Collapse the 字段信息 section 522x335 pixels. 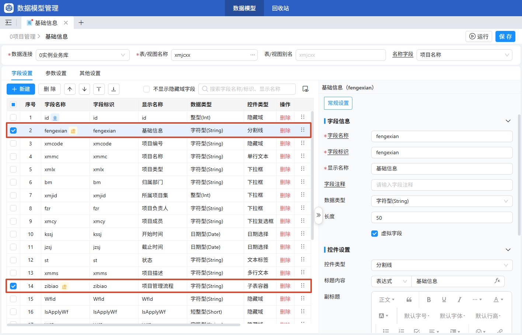[508, 121]
